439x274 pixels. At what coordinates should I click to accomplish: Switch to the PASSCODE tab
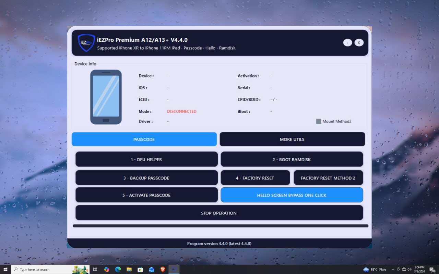point(144,139)
